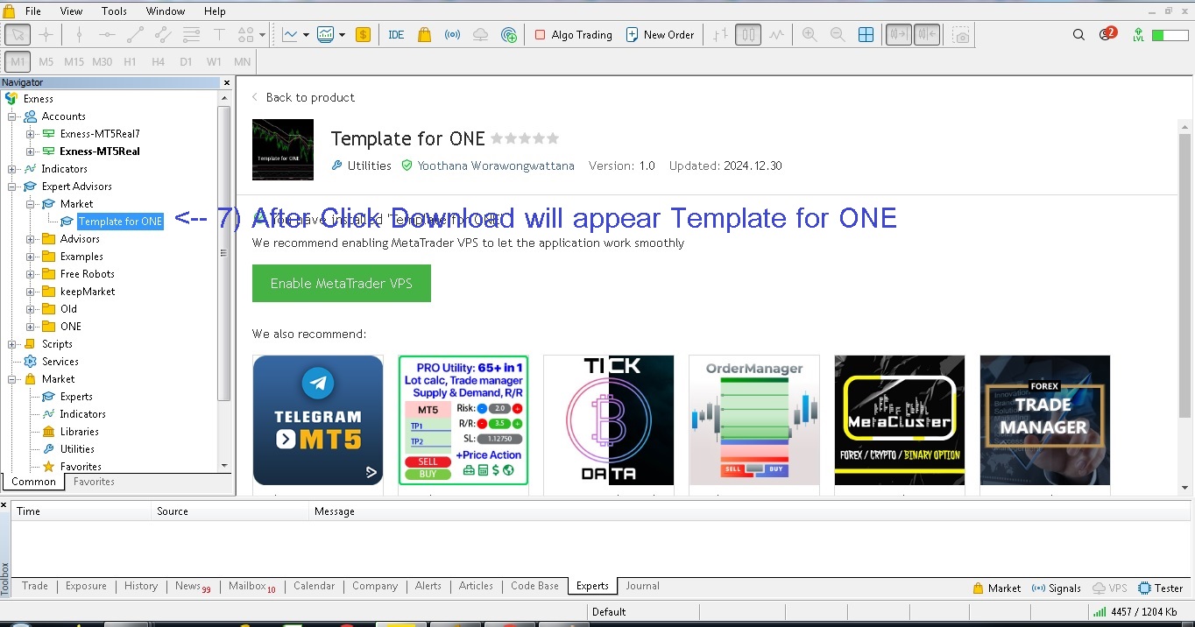Open the search magnifier
Viewport: 1195px width, 627px height.
[x=1078, y=35]
